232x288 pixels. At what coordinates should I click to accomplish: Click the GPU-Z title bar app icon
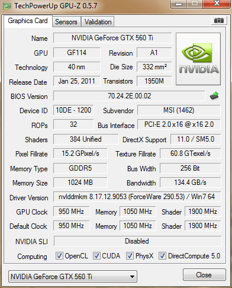point(7,6)
